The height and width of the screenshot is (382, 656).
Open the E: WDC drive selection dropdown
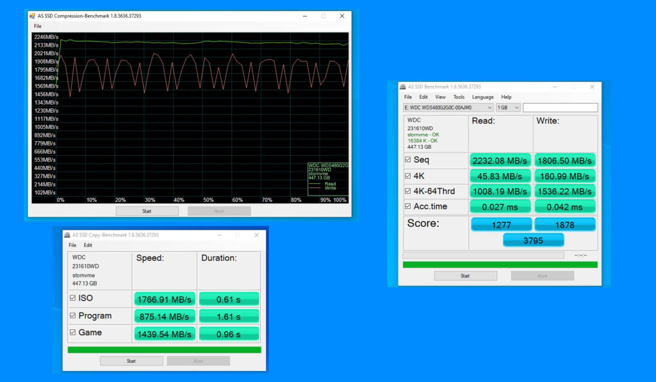[448, 108]
